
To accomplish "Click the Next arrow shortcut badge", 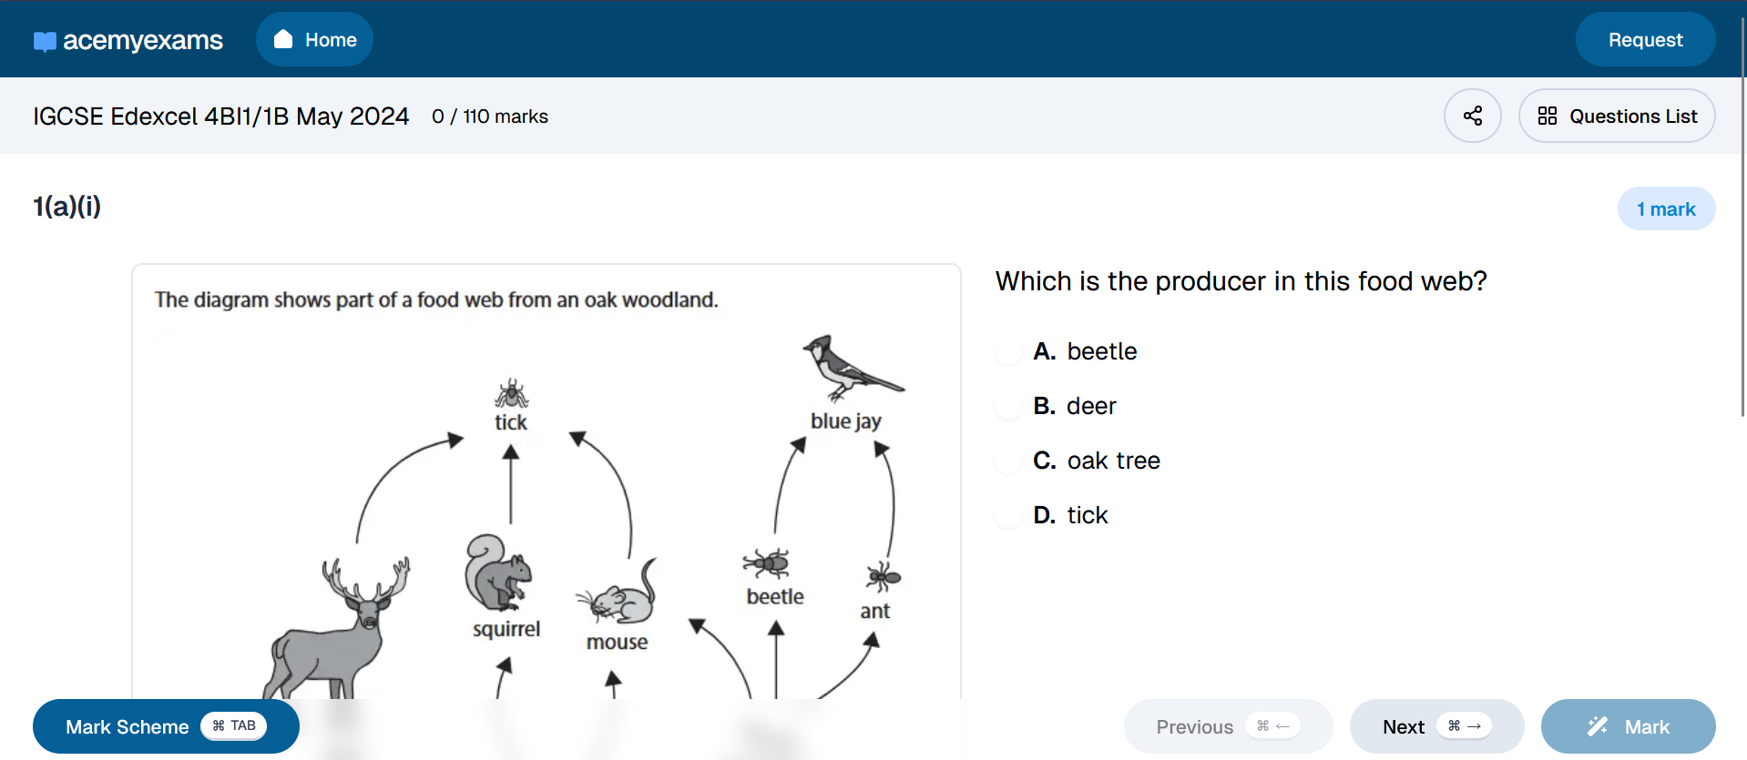I will tap(1464, 725).
